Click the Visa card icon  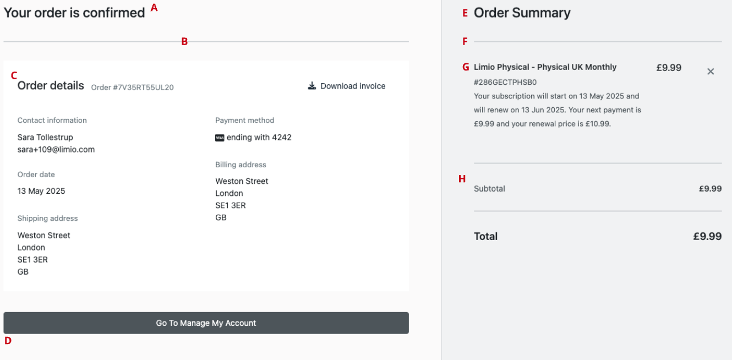pyautogui.click(x=220, y=138)
